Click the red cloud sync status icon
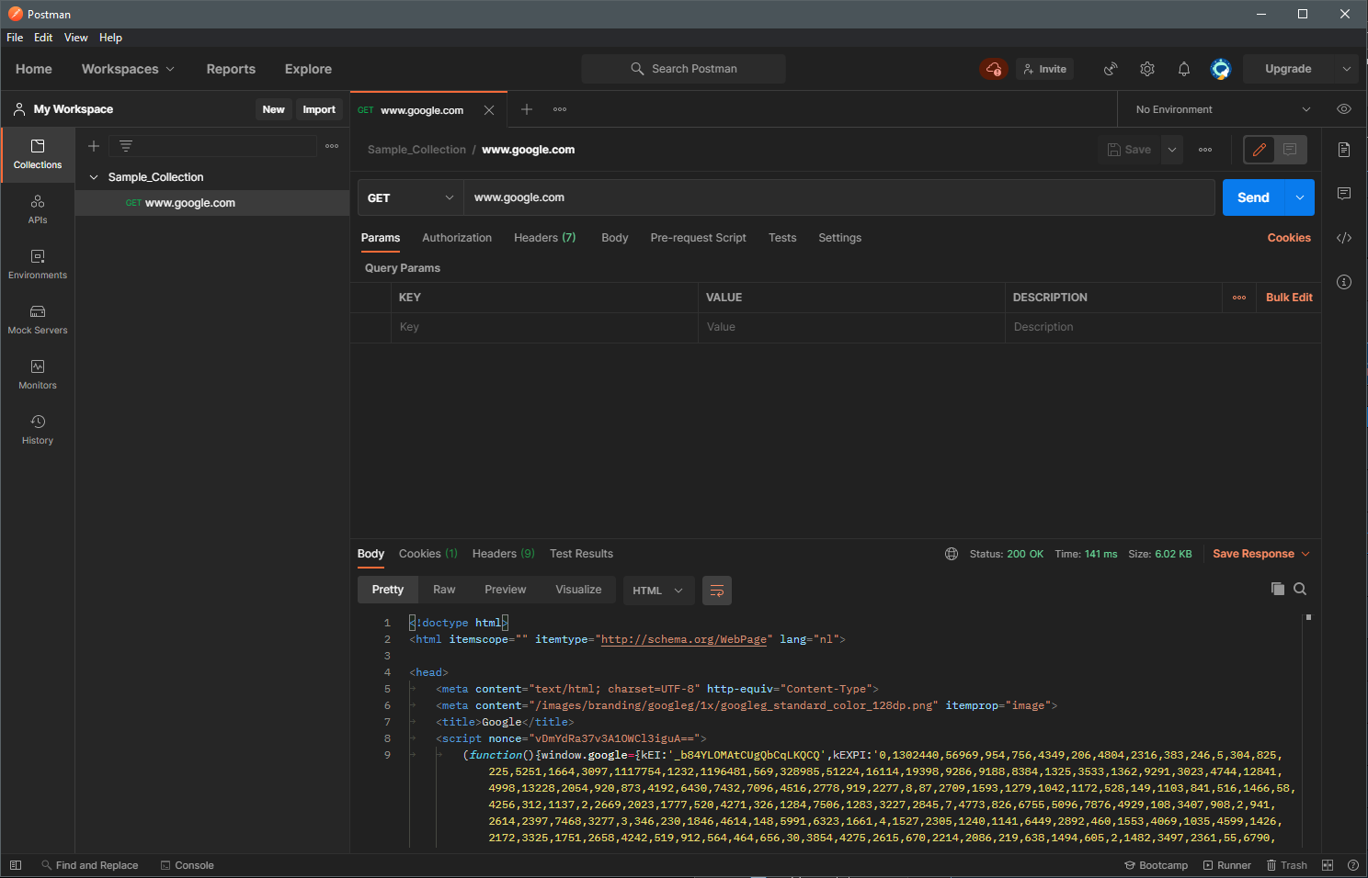 pyautogui.click(x=994, y=69)
